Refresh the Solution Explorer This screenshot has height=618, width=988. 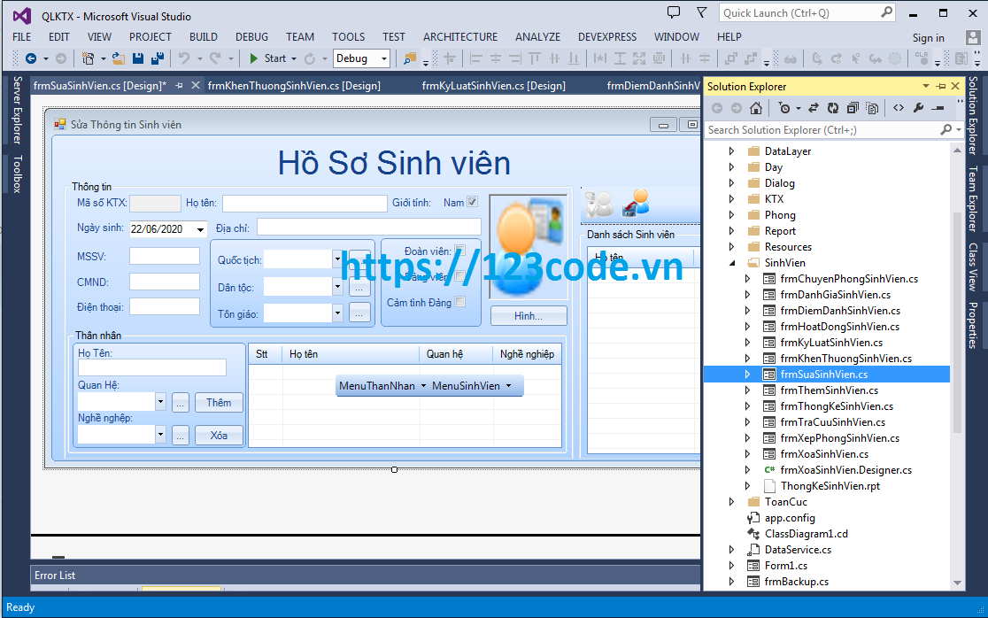pos(832,107)
